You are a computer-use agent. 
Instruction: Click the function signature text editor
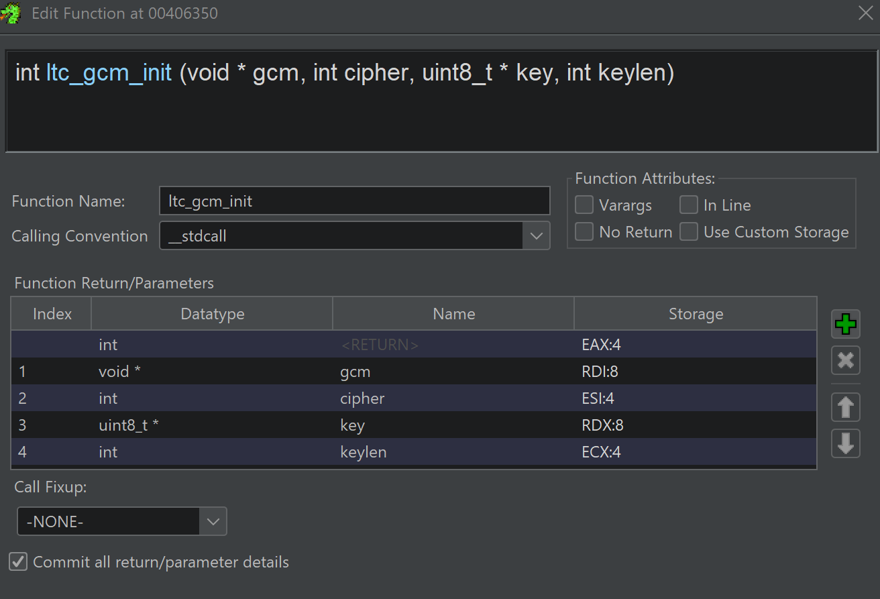click(441, 101)
